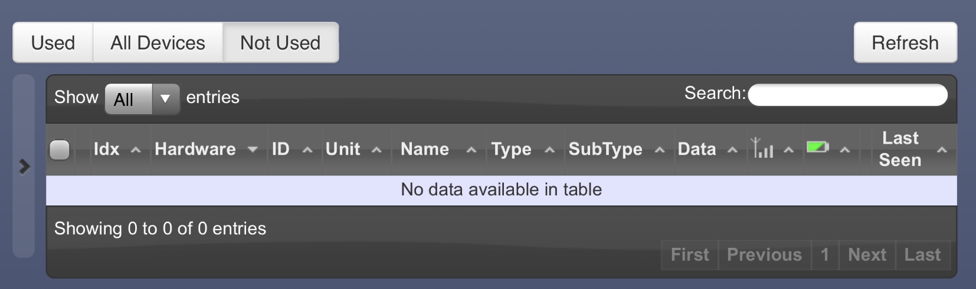
Task: Sort the table by ID column
Action: pos(294,149)
